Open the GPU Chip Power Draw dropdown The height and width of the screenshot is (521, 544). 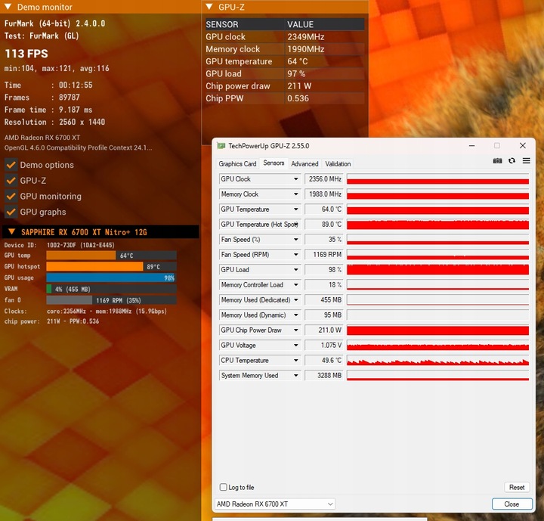295,330
